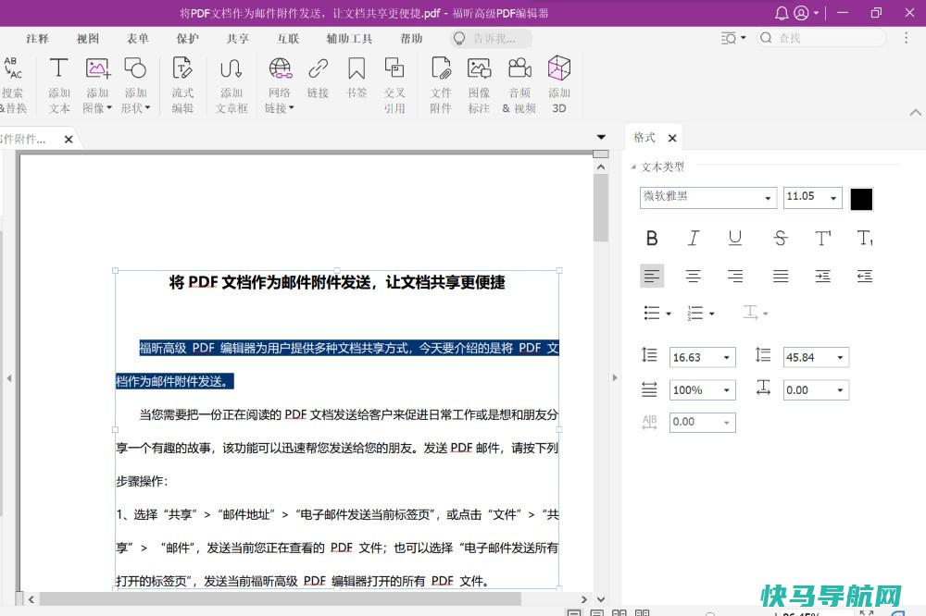Open the Search & Replace tool
Viewport: 926px width, 616px height.
click(x=13, y=84)
